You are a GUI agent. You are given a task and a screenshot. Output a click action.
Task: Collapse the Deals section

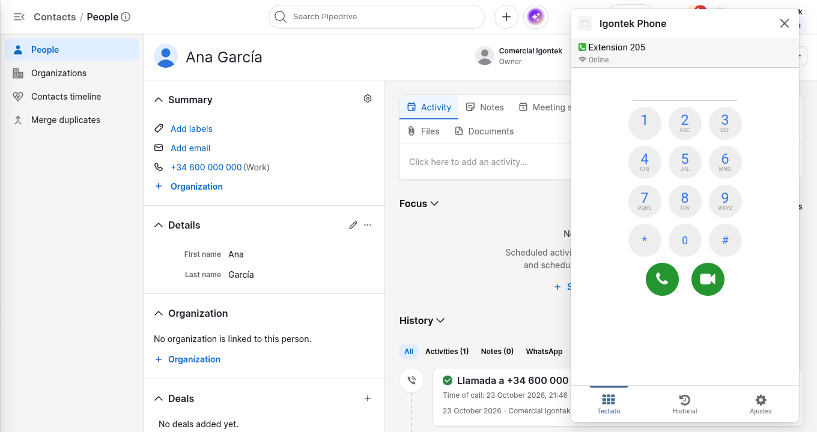(x=159, y=398)
